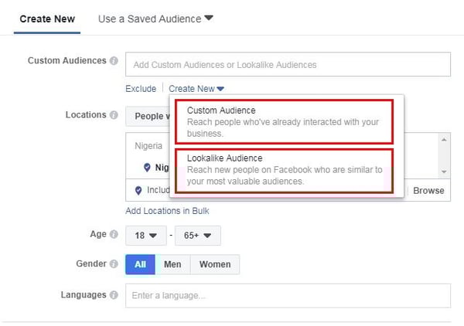Open Add Locations in Bulk link

click(167, 211)
